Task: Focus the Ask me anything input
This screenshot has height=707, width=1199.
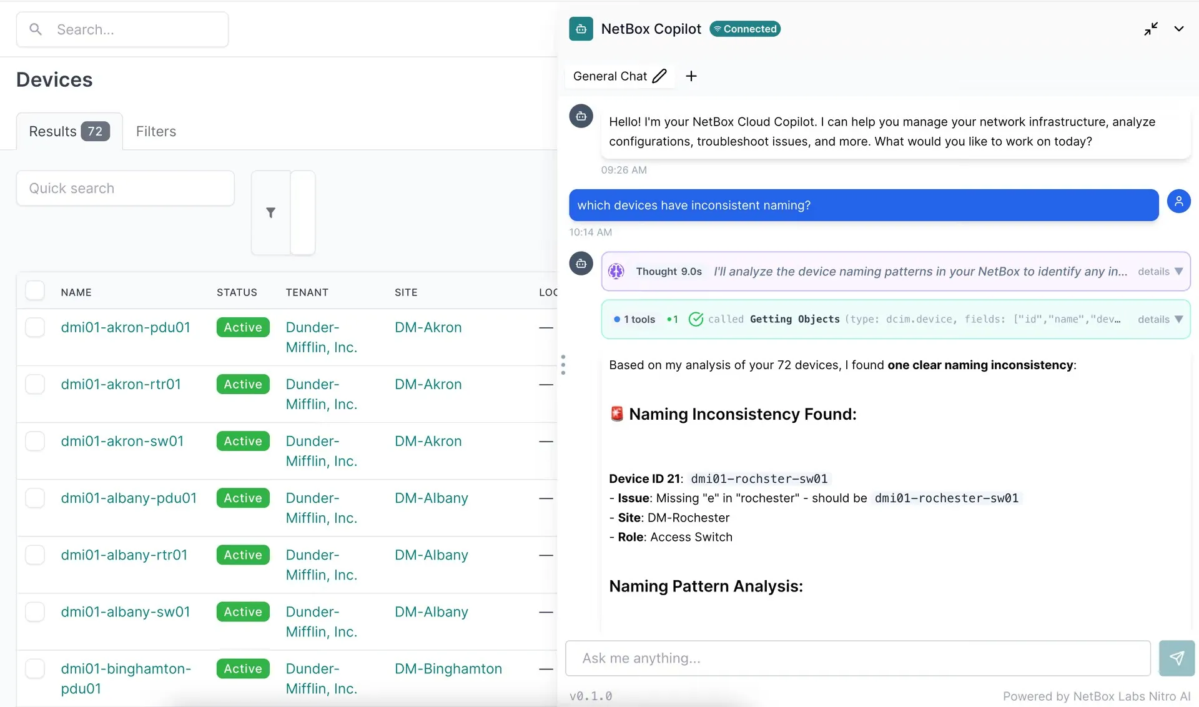Action: [857, 658]
